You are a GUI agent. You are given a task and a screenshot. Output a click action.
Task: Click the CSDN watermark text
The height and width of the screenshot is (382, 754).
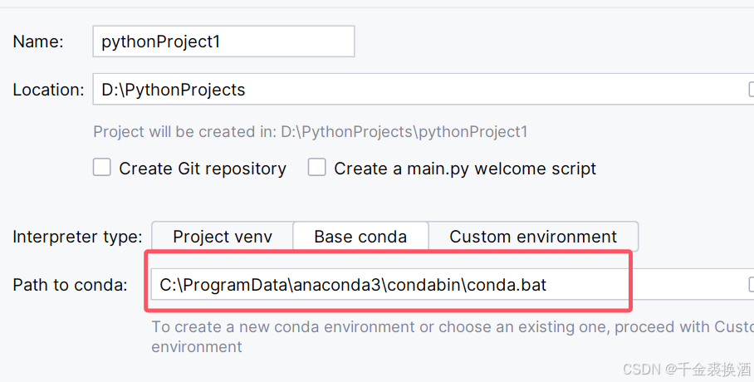point(685,369)
